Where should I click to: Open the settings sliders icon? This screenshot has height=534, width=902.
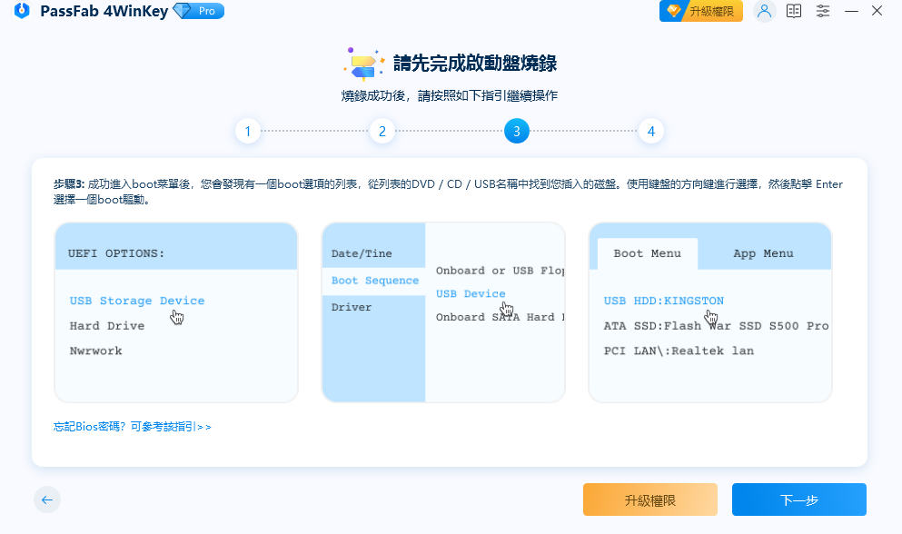(x=823, y=11)
